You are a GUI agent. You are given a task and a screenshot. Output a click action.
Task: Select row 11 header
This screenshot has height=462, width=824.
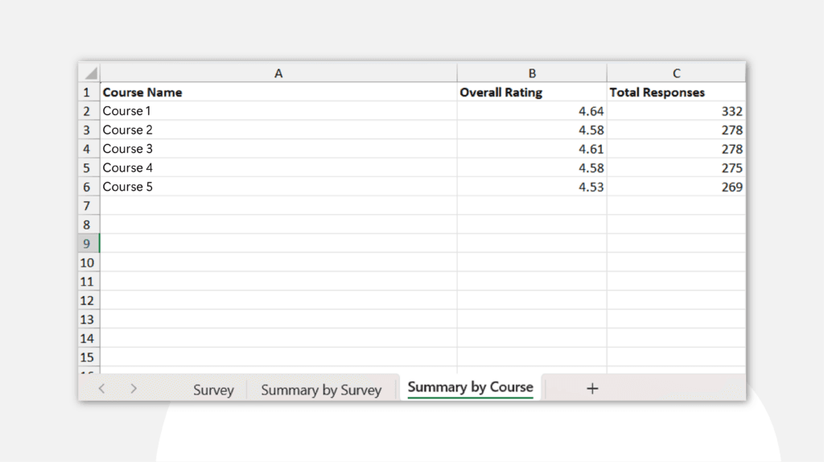[89, 281]
